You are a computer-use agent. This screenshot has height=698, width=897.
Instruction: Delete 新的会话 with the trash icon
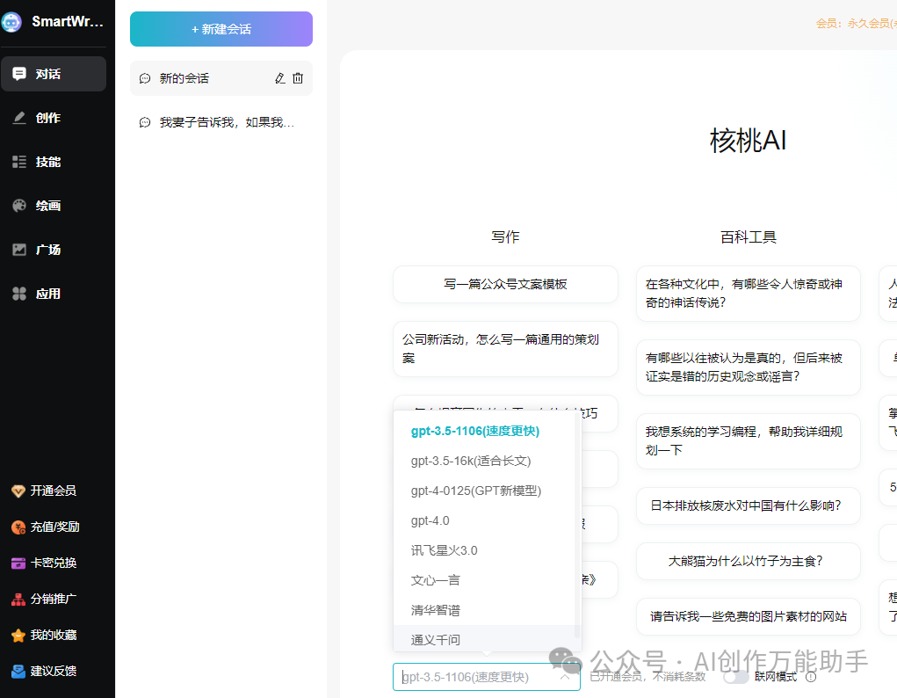(298, 78)
